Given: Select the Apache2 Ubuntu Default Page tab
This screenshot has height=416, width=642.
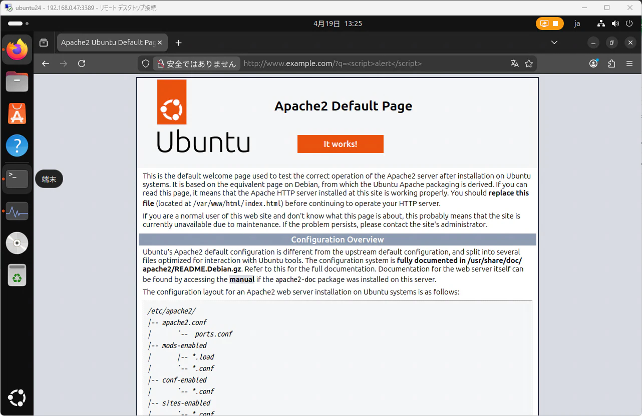Looking at the screenshot, I should pyautogui.click(x=112, y=42).
